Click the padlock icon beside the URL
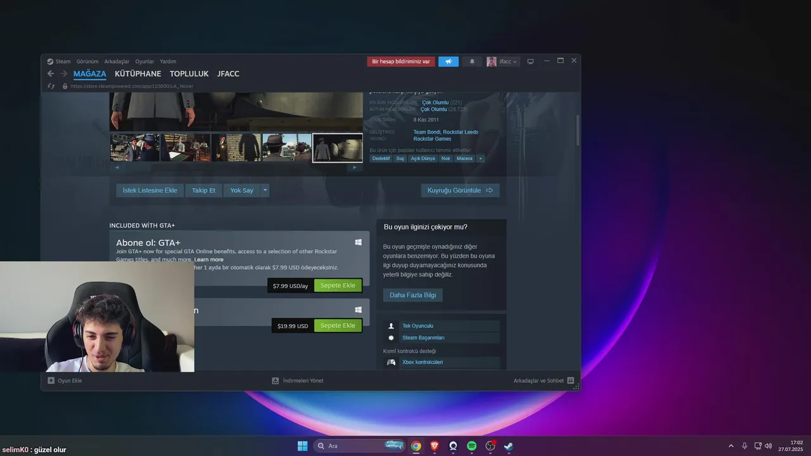Viewport: 811px width, 456px height. [65, 86]
